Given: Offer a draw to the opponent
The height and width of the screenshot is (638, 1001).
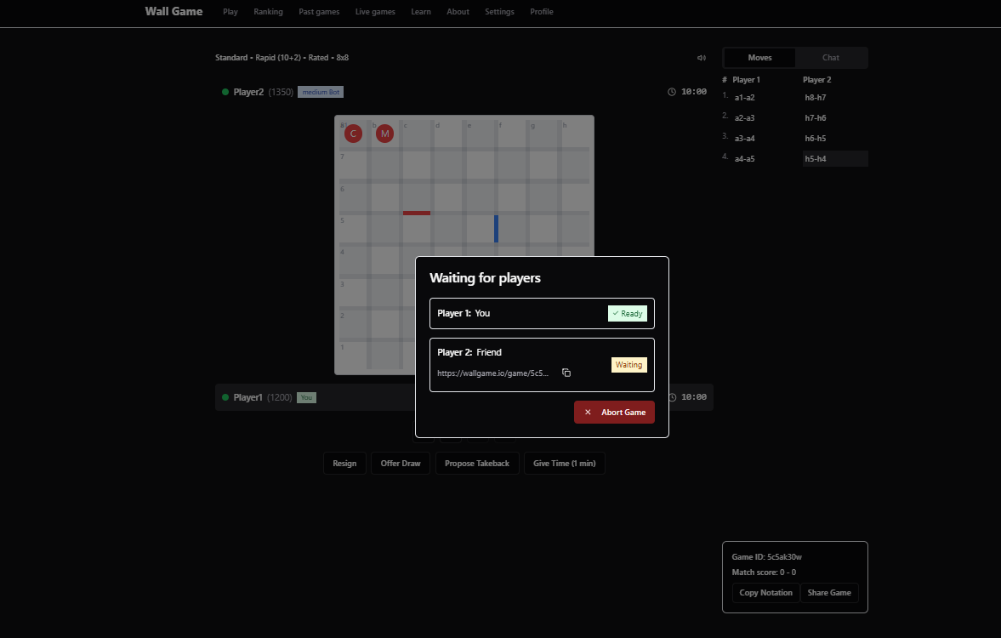Looking at the screenshot, I should 401,464.
